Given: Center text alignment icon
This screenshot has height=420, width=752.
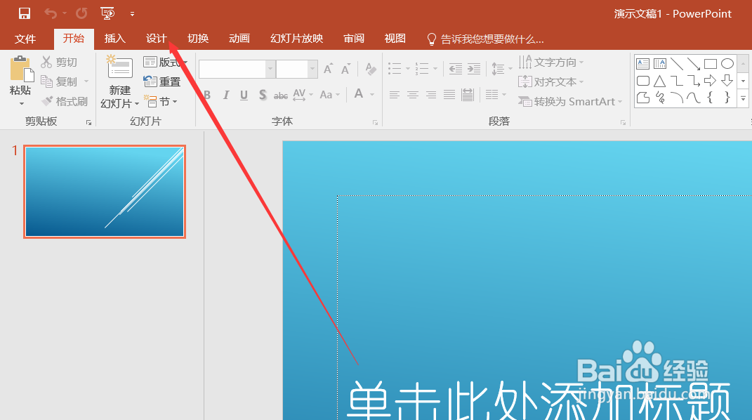Looking at the screenshot, I should pyautogui.click(x=412, y=95).
